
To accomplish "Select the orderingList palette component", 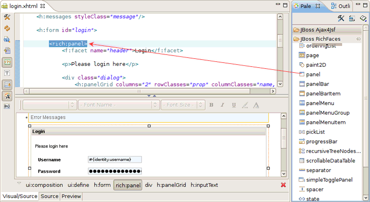I will pos(317,46).
